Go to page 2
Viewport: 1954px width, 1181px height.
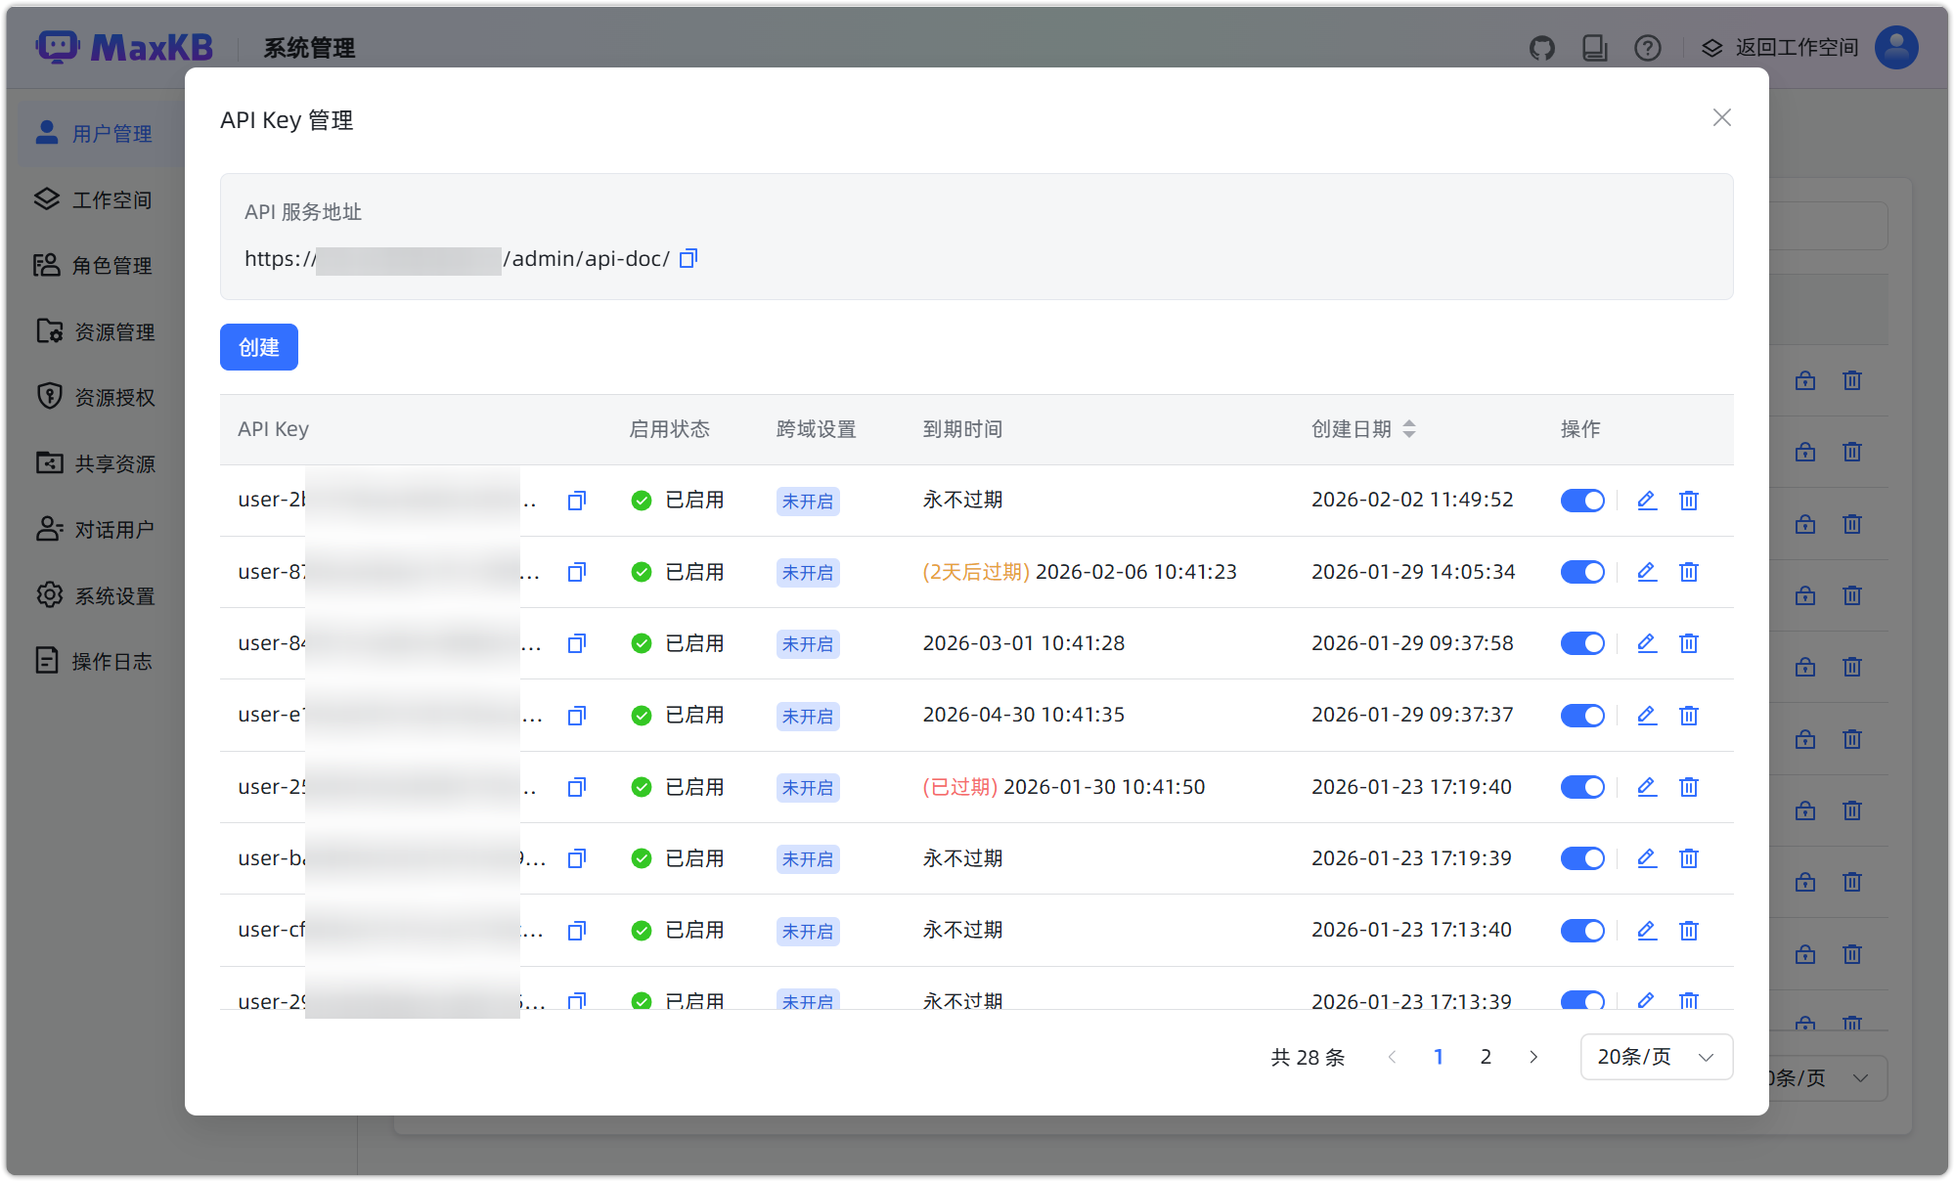1486,1057
